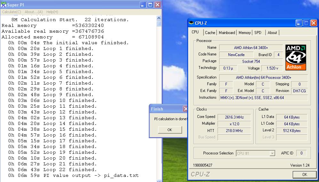Image resolution: width=319 pixels, height=182 pixels.
Task: Click the Core Speed value 2616.3 MHz
Action: [234, 117]
